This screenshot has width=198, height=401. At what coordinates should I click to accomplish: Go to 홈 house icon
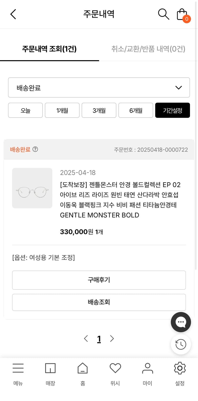[83, 368]
